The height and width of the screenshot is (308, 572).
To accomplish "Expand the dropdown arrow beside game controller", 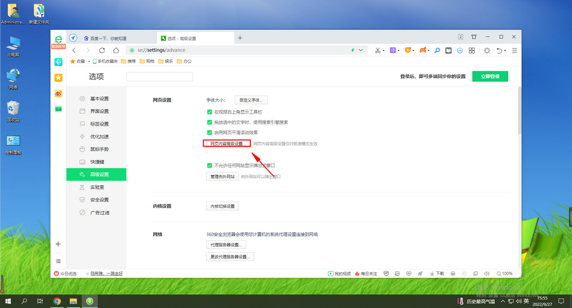I will click(x=428, y=51).
